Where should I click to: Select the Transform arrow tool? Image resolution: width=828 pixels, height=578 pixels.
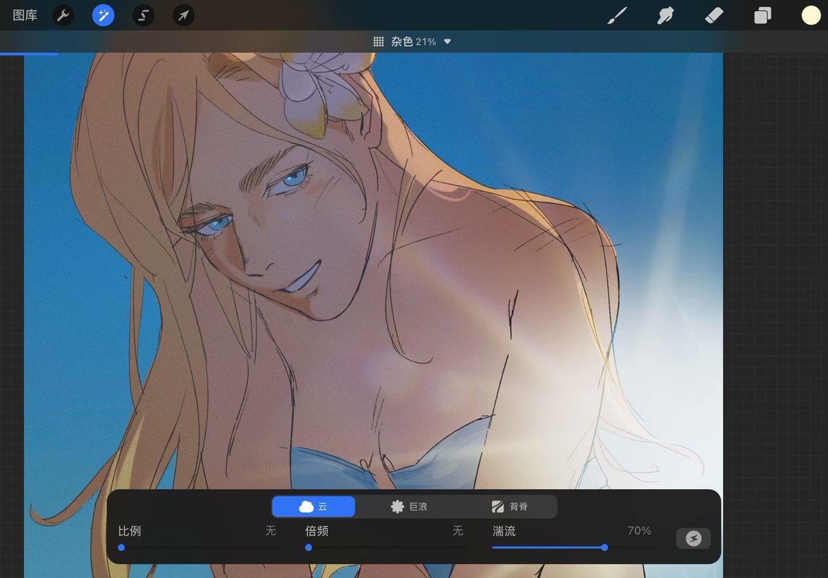184,15
